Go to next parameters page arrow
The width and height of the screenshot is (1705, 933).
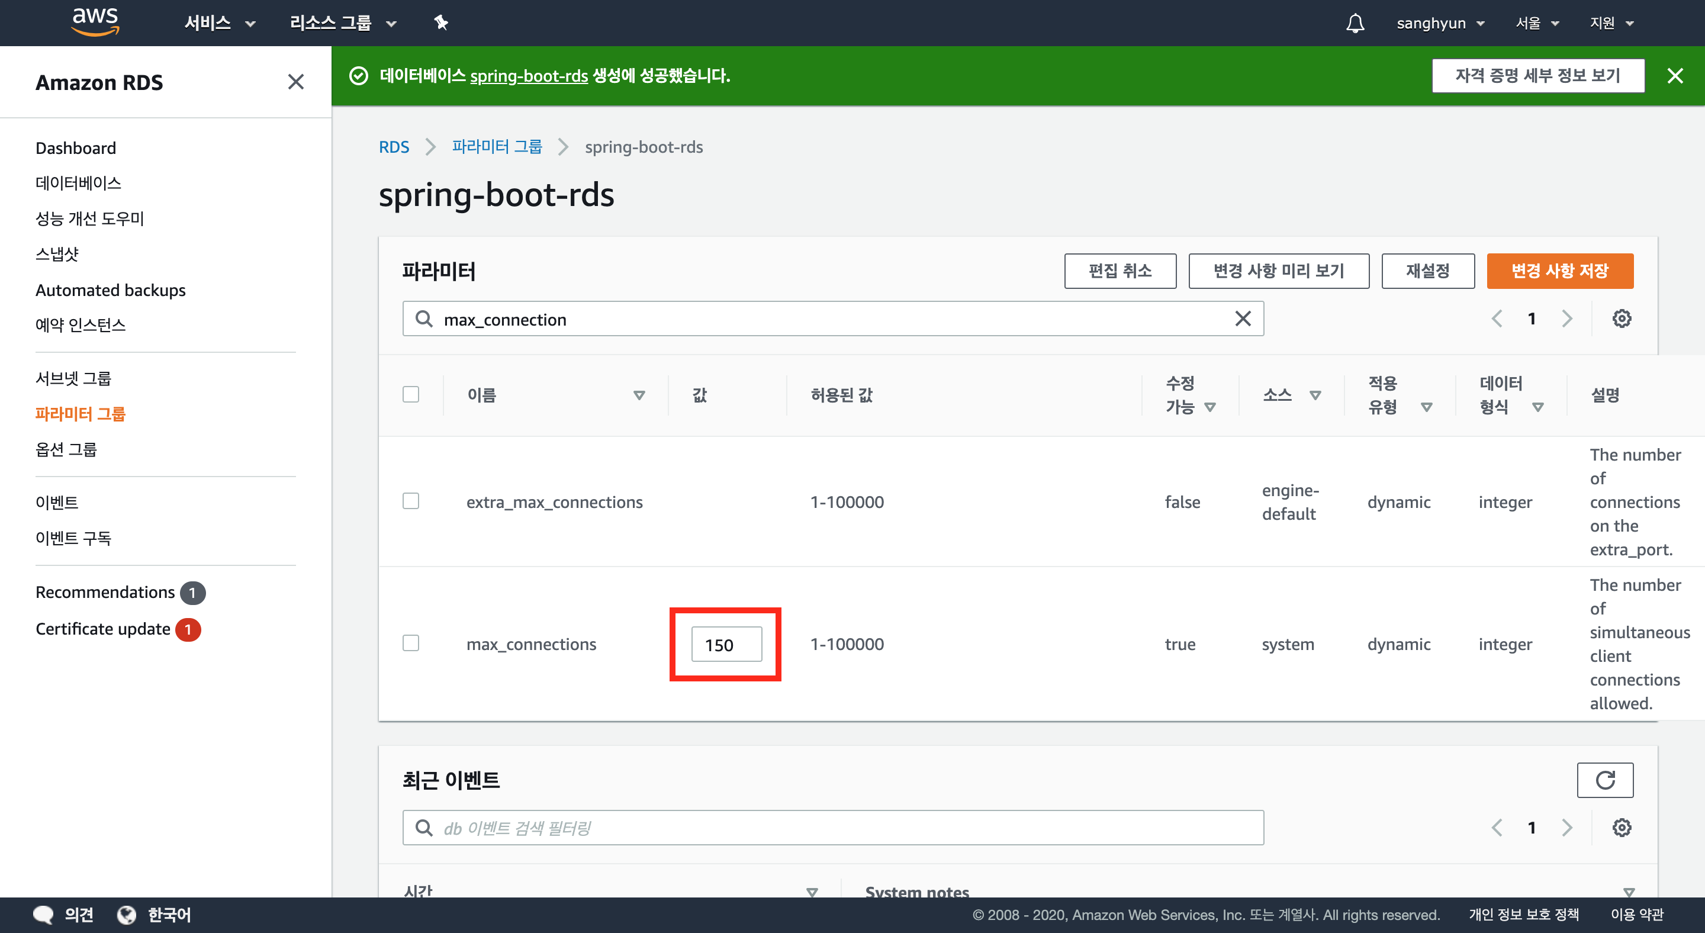point(1566,319)
